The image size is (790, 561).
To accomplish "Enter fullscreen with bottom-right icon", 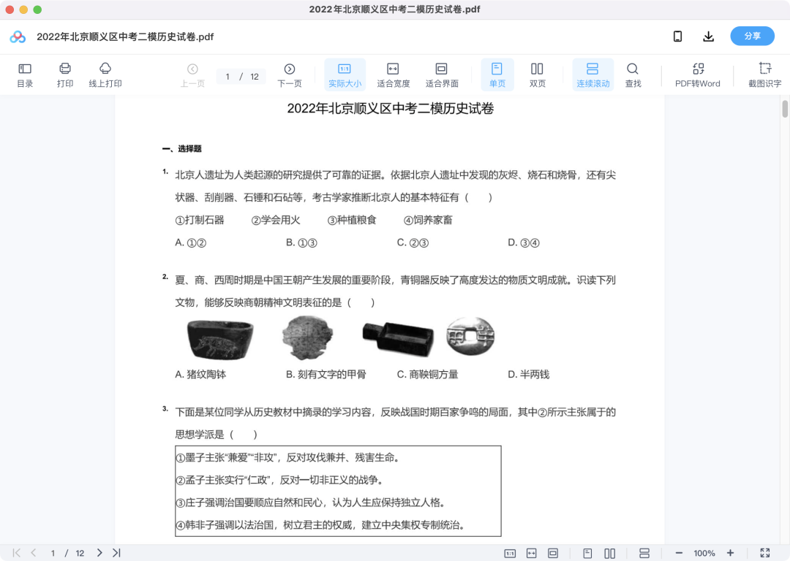I will click(765, 553).
